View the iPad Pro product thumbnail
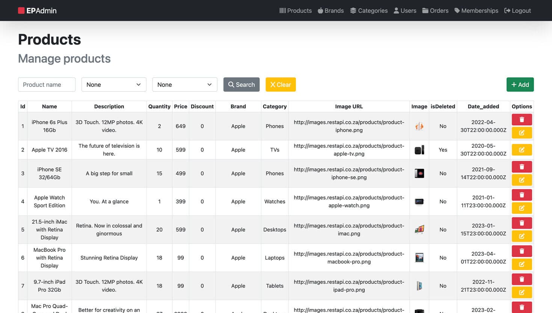Image resolution: width=552 pixels, height=313 pixels. 419,286
